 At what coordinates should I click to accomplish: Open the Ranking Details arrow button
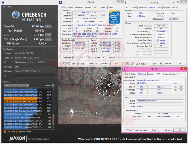(53, 86)
